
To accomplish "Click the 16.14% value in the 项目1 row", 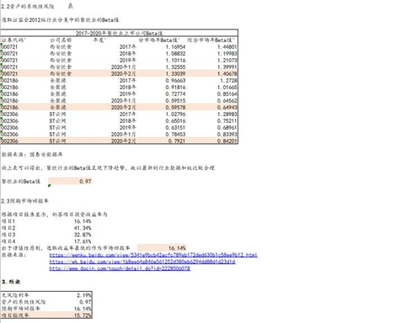I will (x=83, y=221).
